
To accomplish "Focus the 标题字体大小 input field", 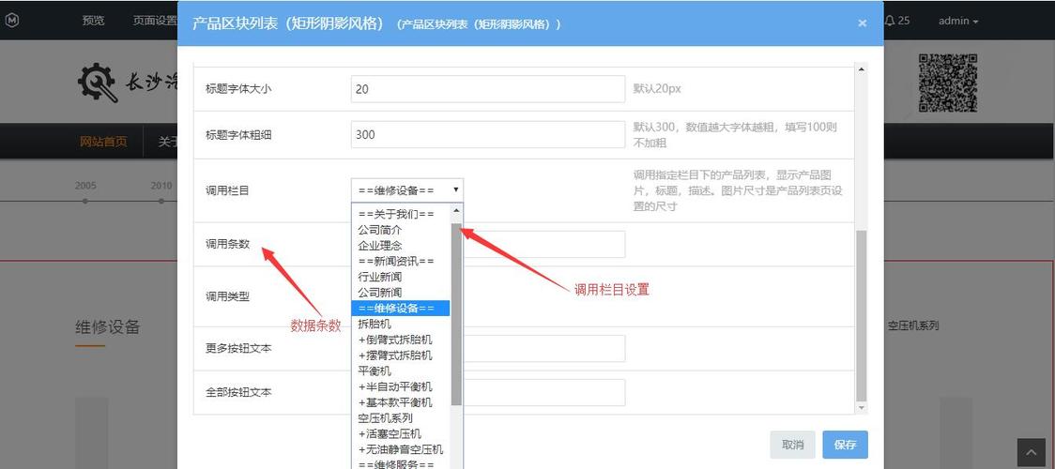I will (x=488, y=89).
